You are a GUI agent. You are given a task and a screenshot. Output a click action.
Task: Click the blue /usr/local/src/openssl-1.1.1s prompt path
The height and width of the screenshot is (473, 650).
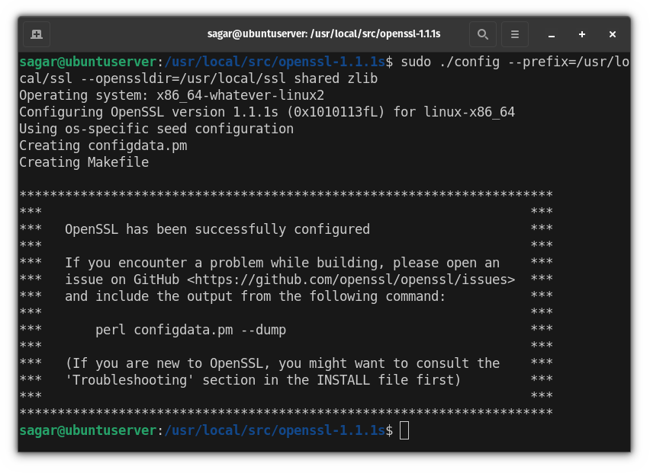273,430
